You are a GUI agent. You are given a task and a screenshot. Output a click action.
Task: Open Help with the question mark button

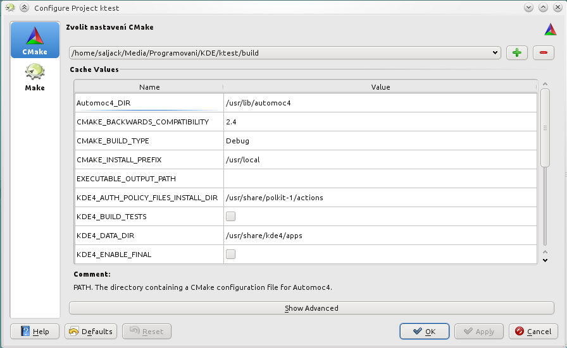pyautogui.click(x=35, y=332)
